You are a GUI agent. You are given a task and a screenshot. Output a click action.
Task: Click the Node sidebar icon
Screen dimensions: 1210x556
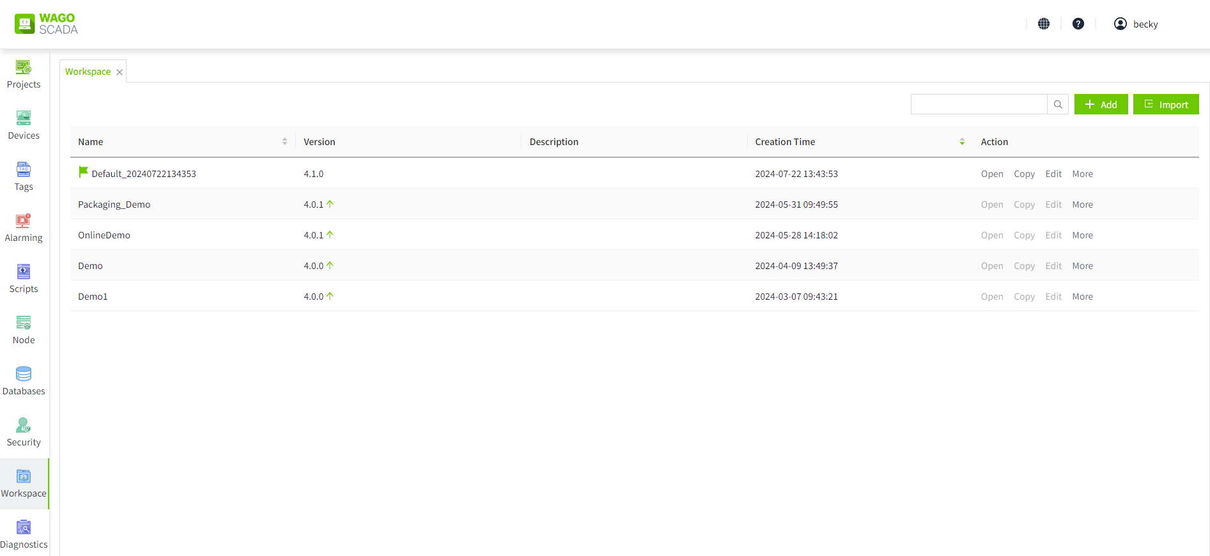pos(24,323)
